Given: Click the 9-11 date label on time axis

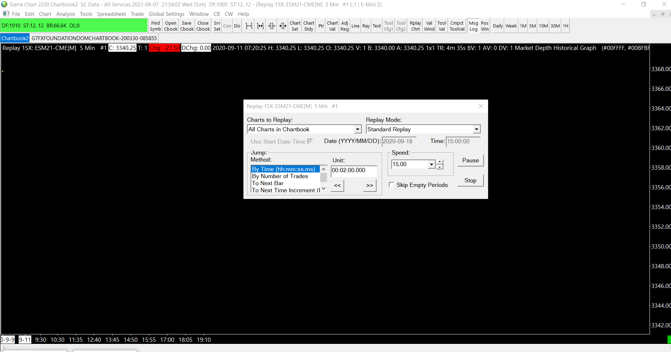Looking at the screenshot, I should tap(25, 340).
